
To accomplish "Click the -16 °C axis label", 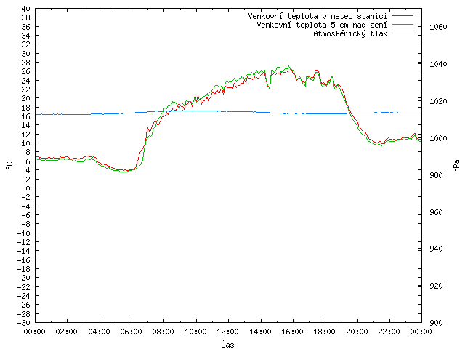I will (24, 260).
